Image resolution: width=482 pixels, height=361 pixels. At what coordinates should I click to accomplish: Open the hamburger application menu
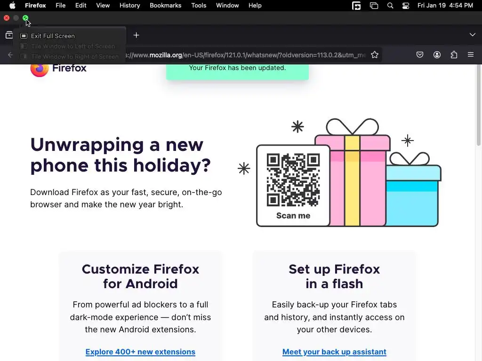471,55
